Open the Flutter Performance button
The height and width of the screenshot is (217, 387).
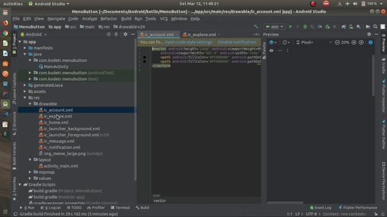coord(358,207)
